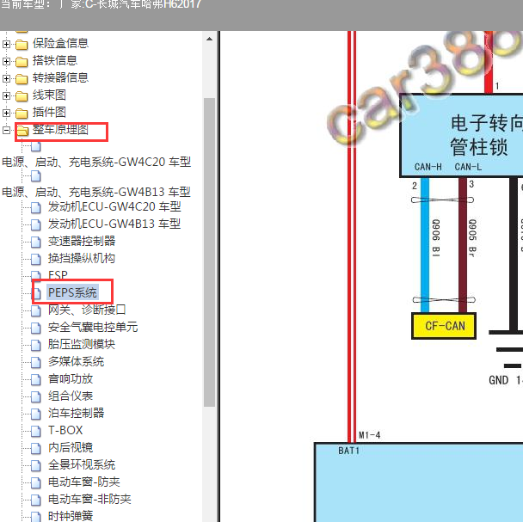Open 多媒体系统 diagram

point(76,361)
